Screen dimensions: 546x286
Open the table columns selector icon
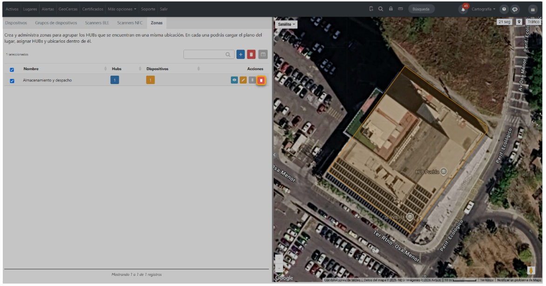263,55
